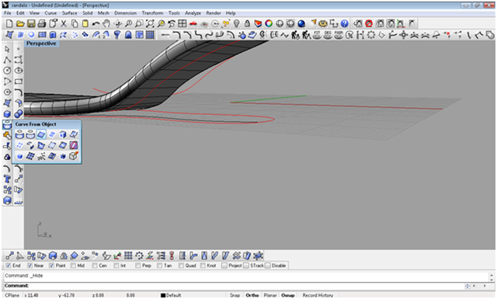Screen dimensions: 497x299
Task: Enable the Mid osnap checkbox
Action: [73, 266]
